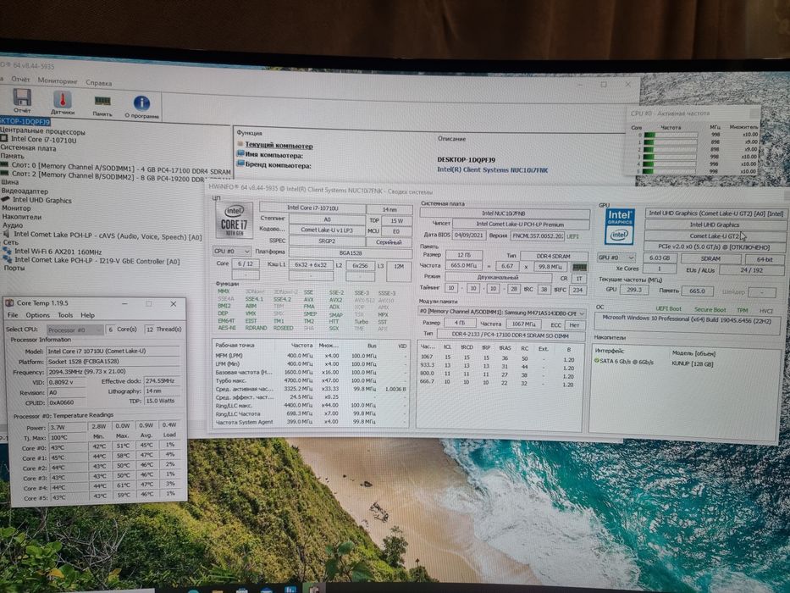790x593 pixels.
Task: Click the BIOS date field 04/09/2021
Action: (468, 235)
